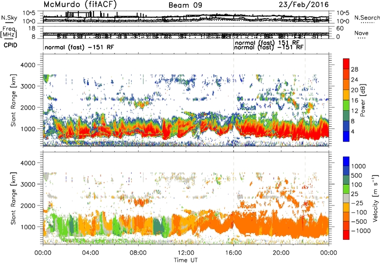Click the "3000" range tick in velocity panel
Viewport: 380px width, 263px height.
(x=28, y=184)
